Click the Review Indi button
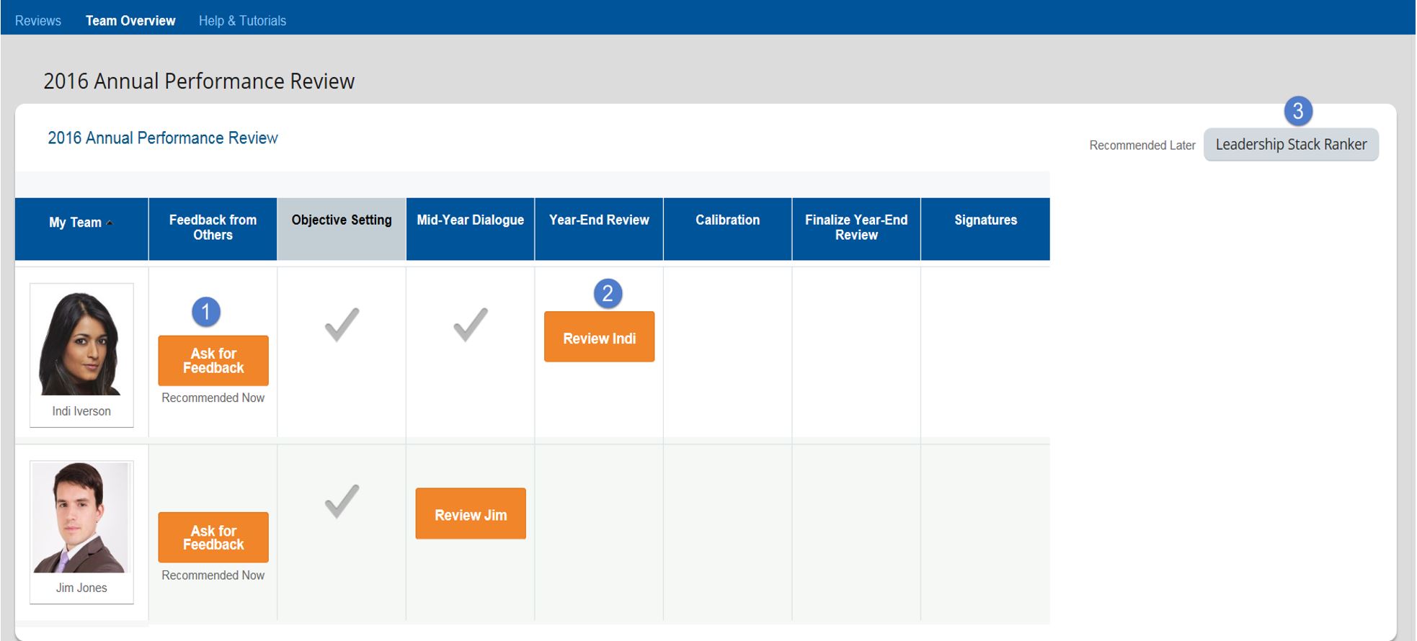 [599, 336]
